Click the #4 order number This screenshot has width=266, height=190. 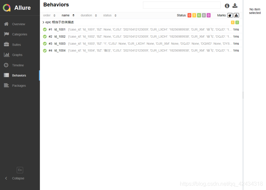50,51
